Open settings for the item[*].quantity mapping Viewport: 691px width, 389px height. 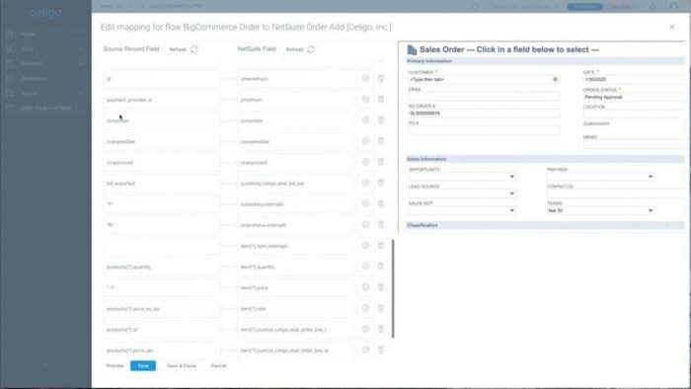365,267
